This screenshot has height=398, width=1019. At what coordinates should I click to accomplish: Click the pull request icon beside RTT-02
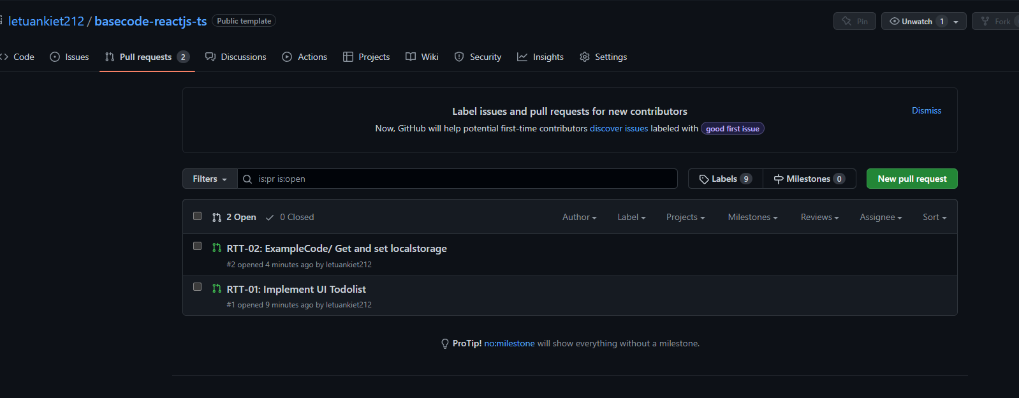click(217, 248)
